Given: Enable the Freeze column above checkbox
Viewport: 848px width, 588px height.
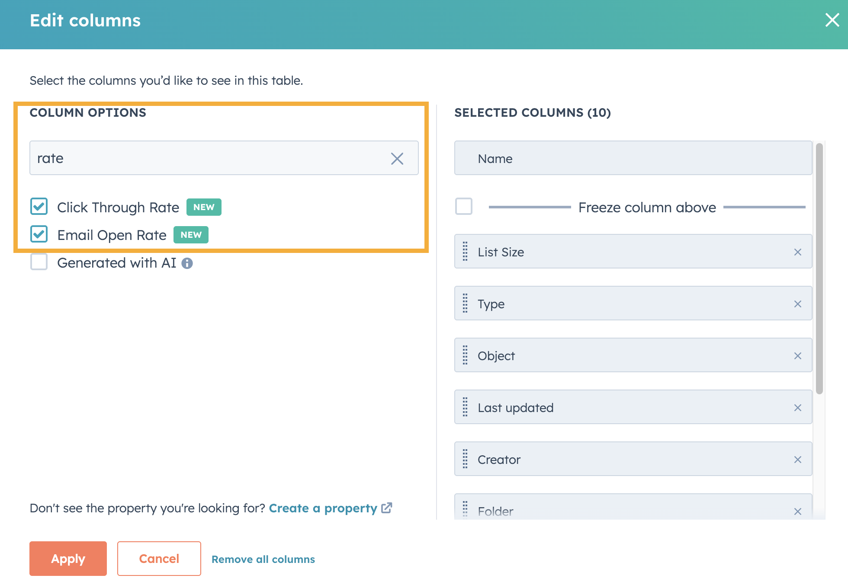Looking at the screenshot, I should click(464, 207).
